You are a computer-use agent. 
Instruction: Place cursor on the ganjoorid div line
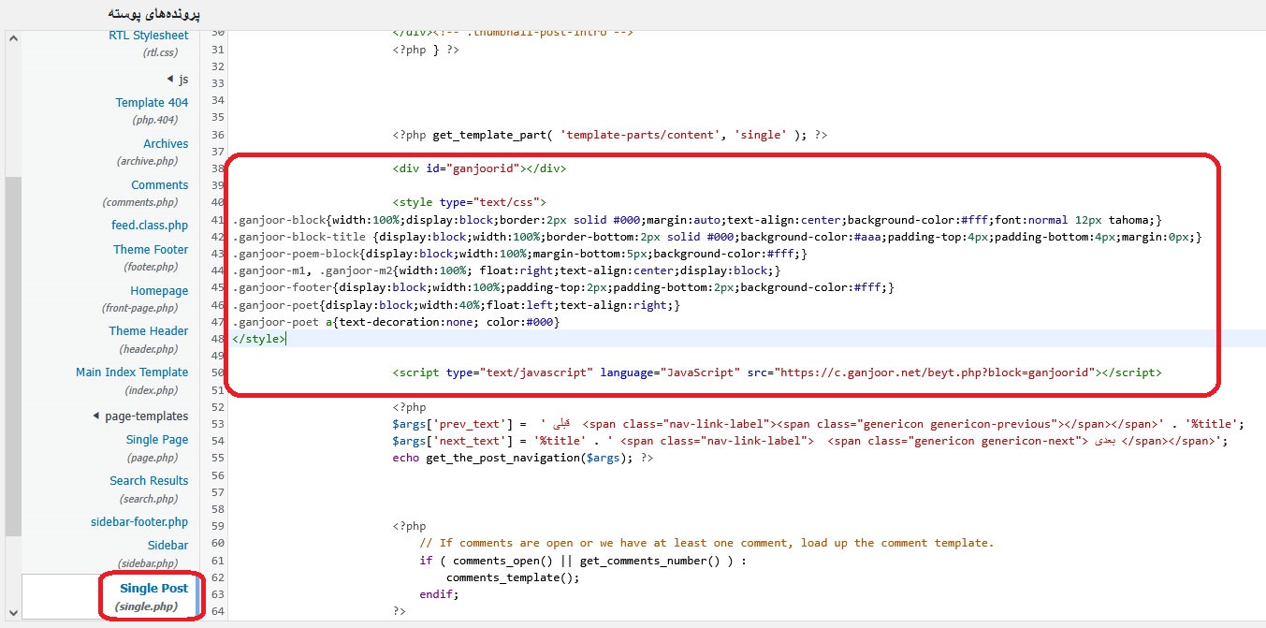tap(479, 169)
